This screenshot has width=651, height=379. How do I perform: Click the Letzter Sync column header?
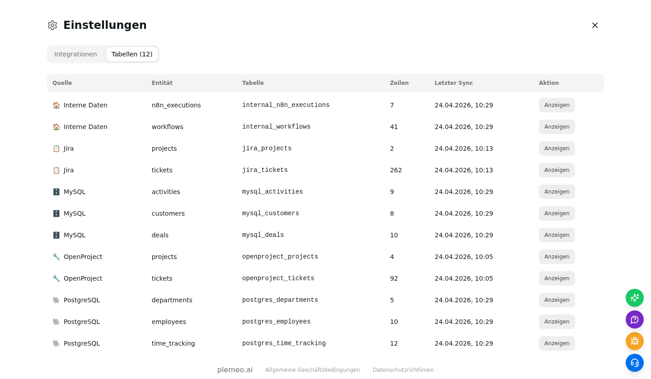click(454, 83)
